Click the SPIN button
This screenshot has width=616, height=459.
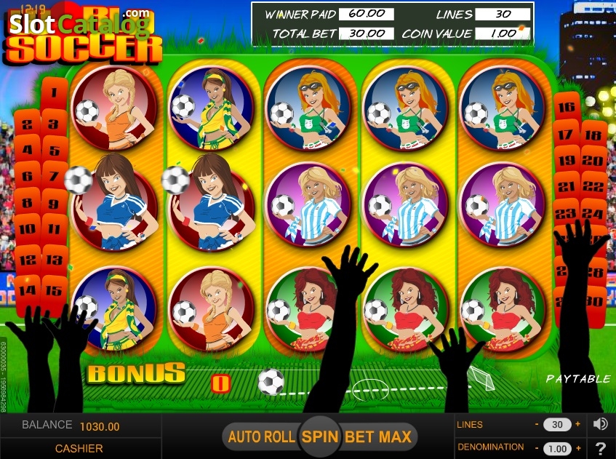click(320, 436)
